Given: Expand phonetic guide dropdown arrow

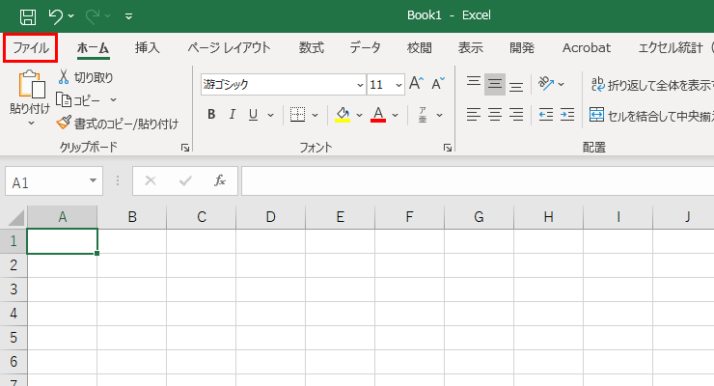Looking at the screenshot, I should pos(439,115).
